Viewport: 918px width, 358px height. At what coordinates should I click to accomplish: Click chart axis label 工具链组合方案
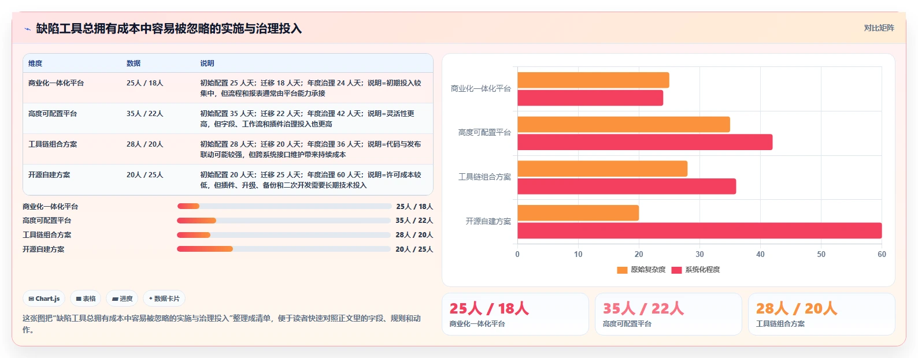pos(484,177)
